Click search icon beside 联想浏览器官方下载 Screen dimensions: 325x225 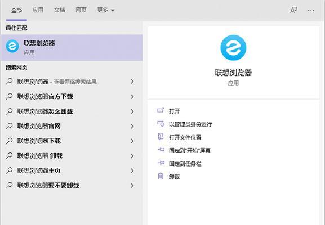tap(9, 96)
